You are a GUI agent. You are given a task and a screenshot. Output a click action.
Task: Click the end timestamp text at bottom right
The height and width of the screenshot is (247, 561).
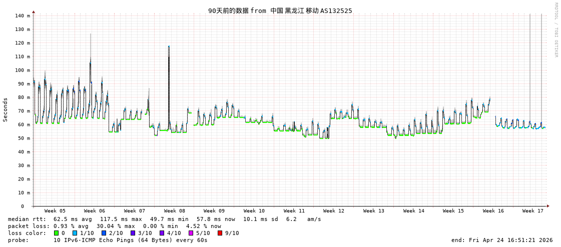502,240
